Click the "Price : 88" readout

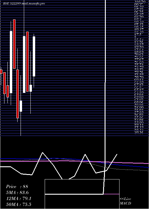[17, 187]
